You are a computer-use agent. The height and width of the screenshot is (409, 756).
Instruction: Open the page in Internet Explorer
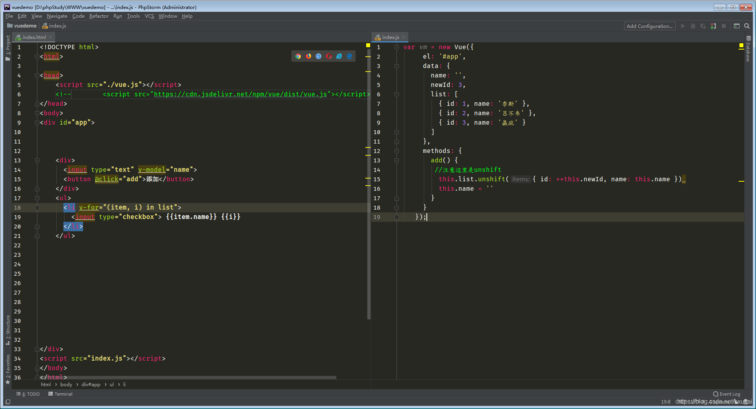339,56
